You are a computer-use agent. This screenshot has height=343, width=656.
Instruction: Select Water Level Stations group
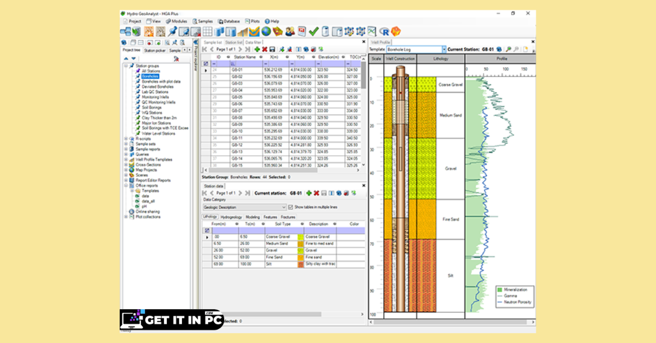(x=159, y=133)
